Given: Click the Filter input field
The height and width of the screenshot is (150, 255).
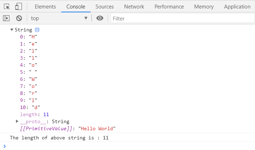Looking at the screenshot, I should click(x=182, y=18).
